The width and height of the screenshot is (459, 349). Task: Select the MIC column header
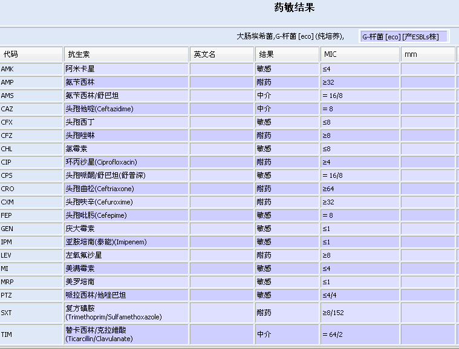click(x=359, y=54)
